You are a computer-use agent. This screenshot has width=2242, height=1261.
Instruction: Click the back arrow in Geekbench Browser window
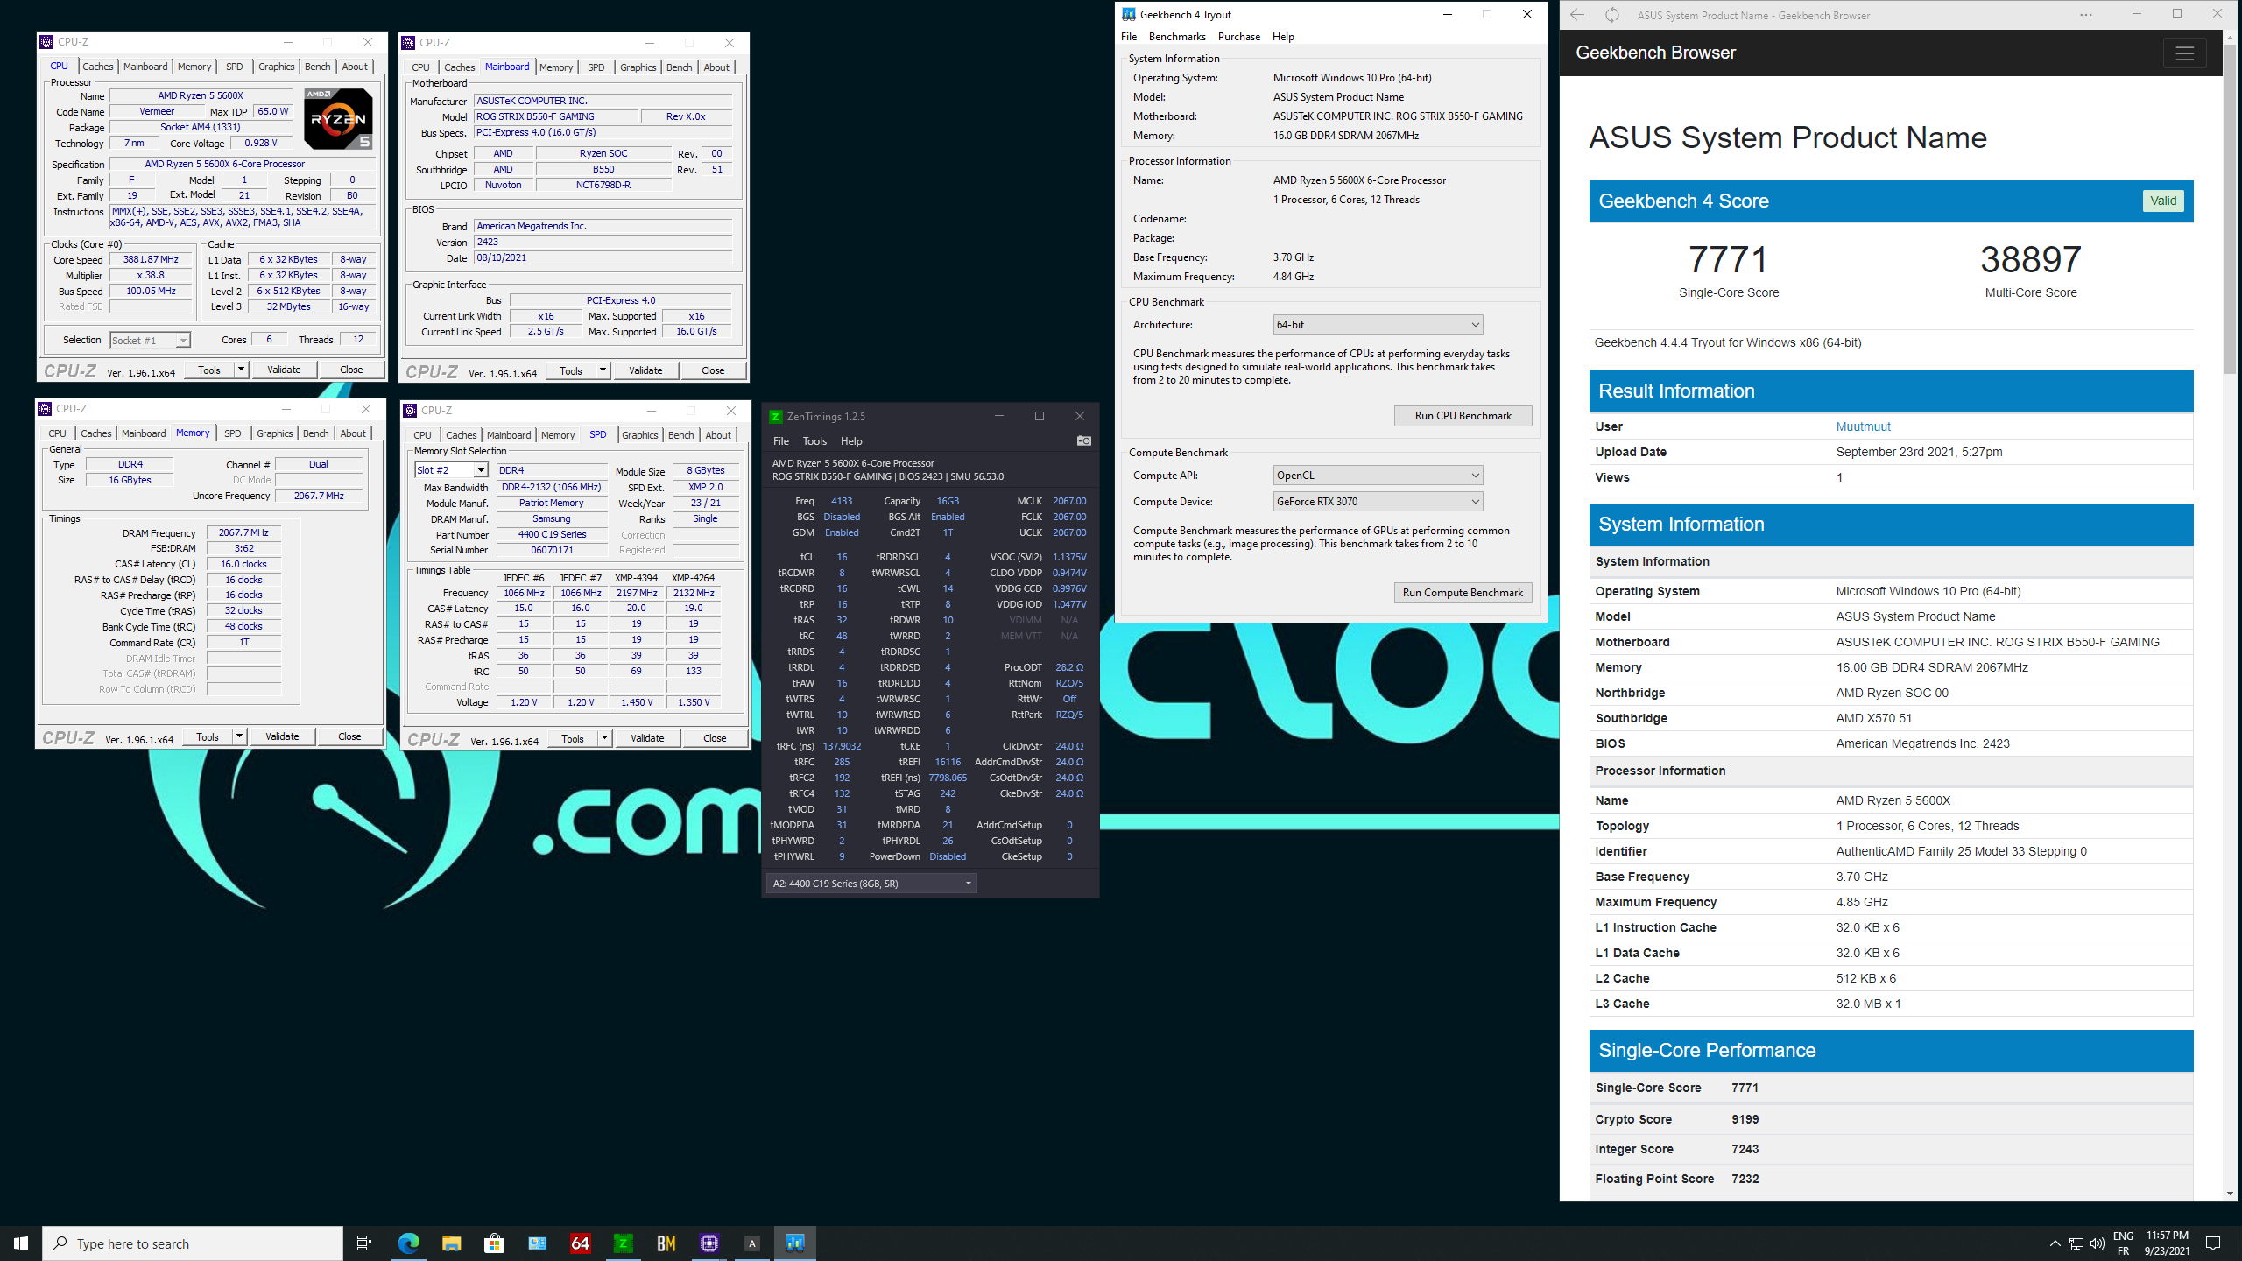1577,15
